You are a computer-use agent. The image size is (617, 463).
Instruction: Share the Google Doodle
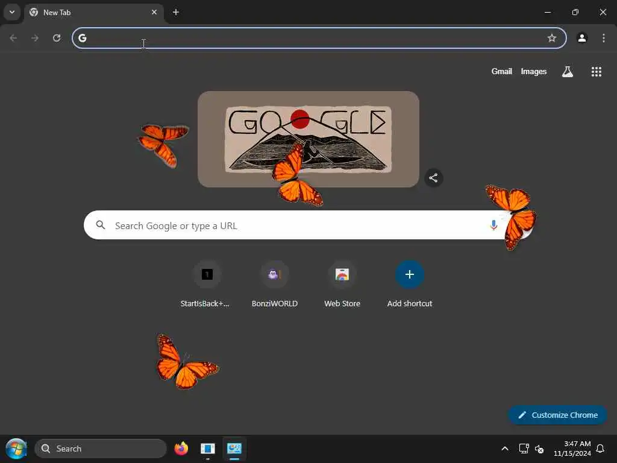point(433,178)
